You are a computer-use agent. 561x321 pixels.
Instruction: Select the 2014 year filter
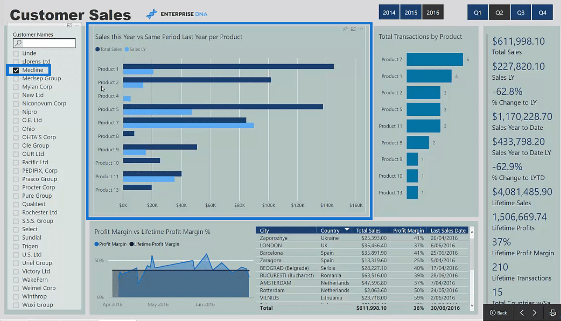389,13
